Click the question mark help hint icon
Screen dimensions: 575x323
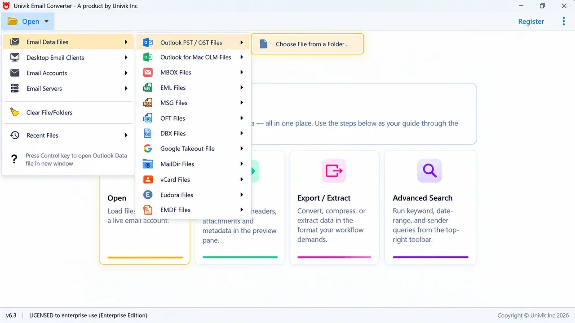[14, 159]
